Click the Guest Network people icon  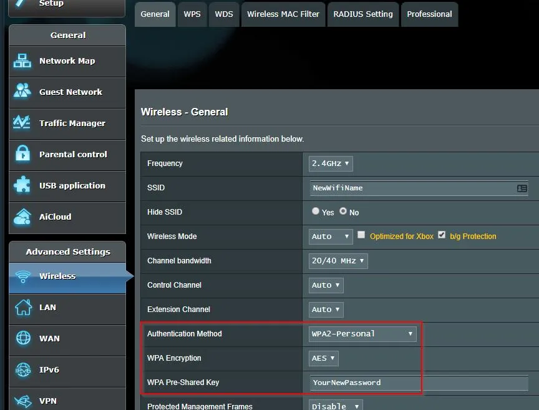click(x=22, y=91)
